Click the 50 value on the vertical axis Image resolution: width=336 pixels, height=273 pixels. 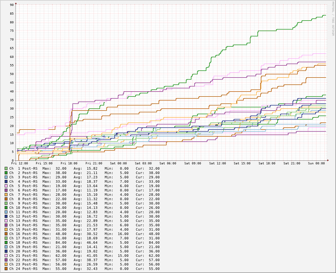pos(12,74)
